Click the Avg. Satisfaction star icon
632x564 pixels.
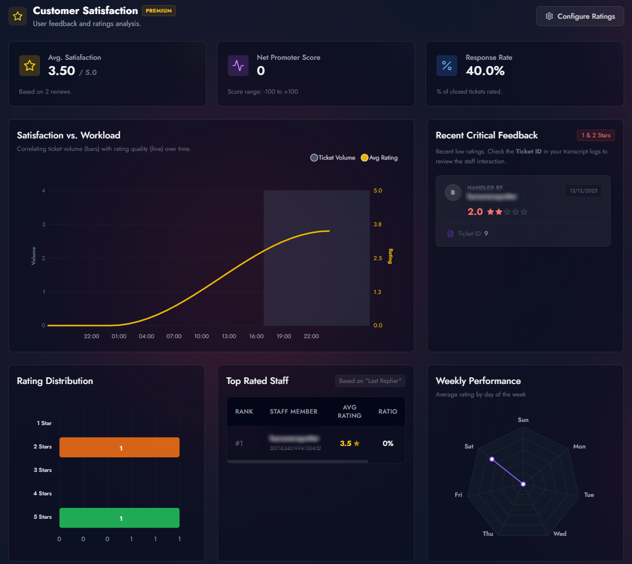pos(30,66)
